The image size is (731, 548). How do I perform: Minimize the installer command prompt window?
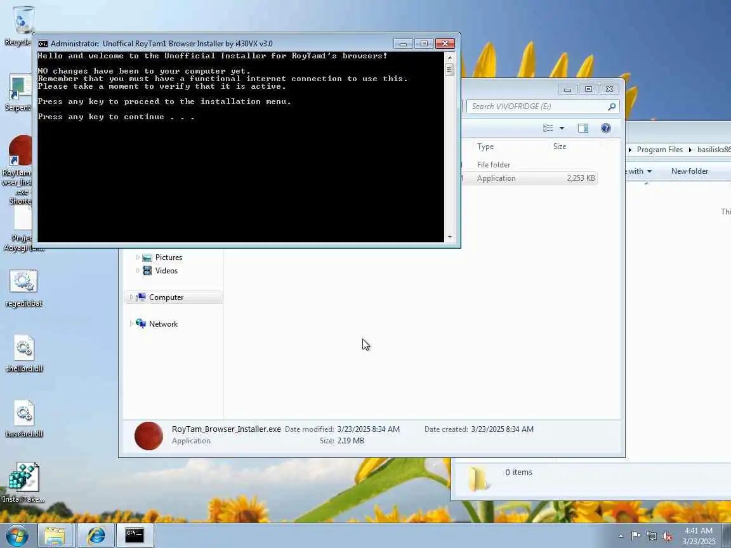click(404, 43)
